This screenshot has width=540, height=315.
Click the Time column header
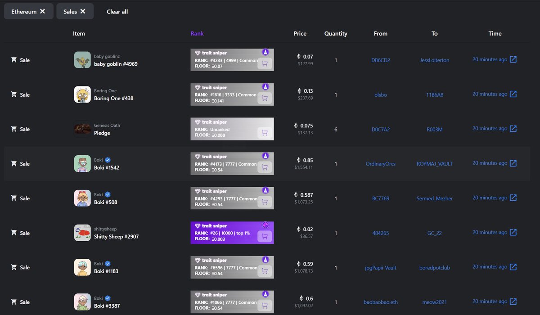(x=495, y=33)
